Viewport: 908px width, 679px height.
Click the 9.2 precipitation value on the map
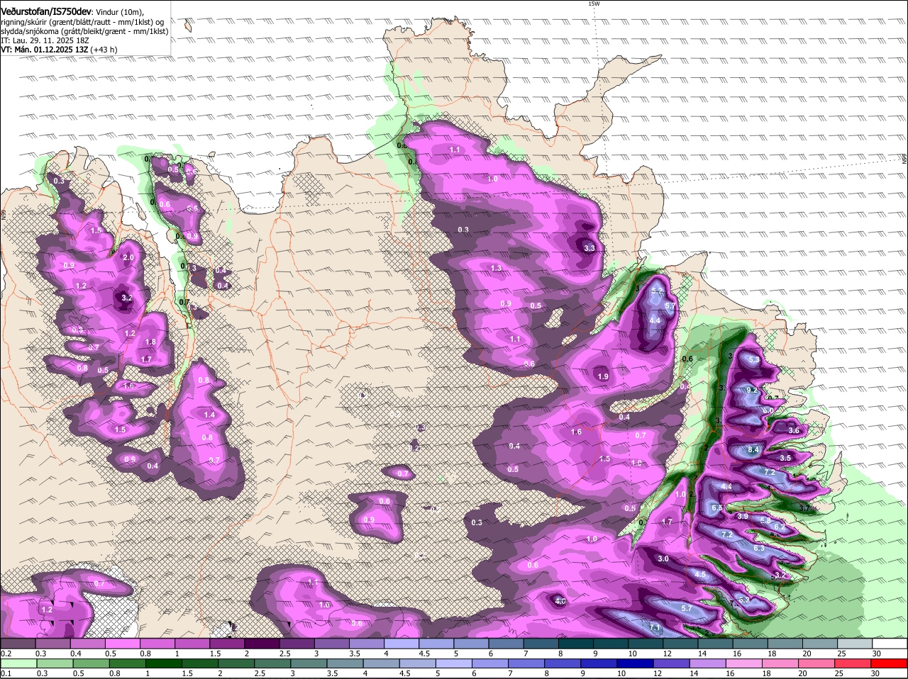[753, 391]
